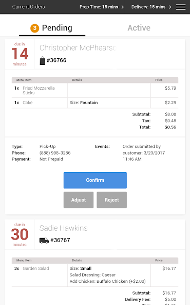The image size is (190, 305).
Task: Reject order #36766
Action: [111, 200]
